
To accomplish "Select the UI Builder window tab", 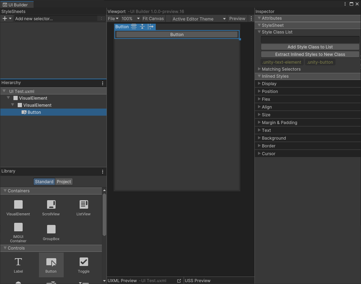I will 17,5.
